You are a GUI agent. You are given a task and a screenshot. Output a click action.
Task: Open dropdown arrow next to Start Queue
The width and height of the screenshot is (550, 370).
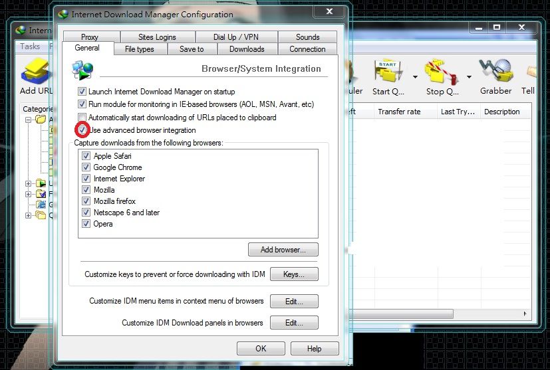tap(415, 77)
